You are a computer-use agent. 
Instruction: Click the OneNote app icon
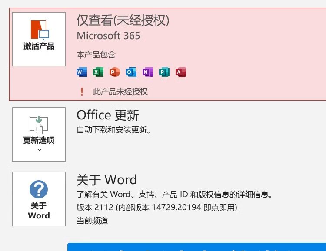tap(148, 72)
